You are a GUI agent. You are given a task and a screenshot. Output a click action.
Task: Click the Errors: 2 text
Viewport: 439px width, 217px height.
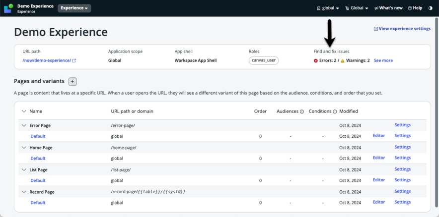(328, 60)
